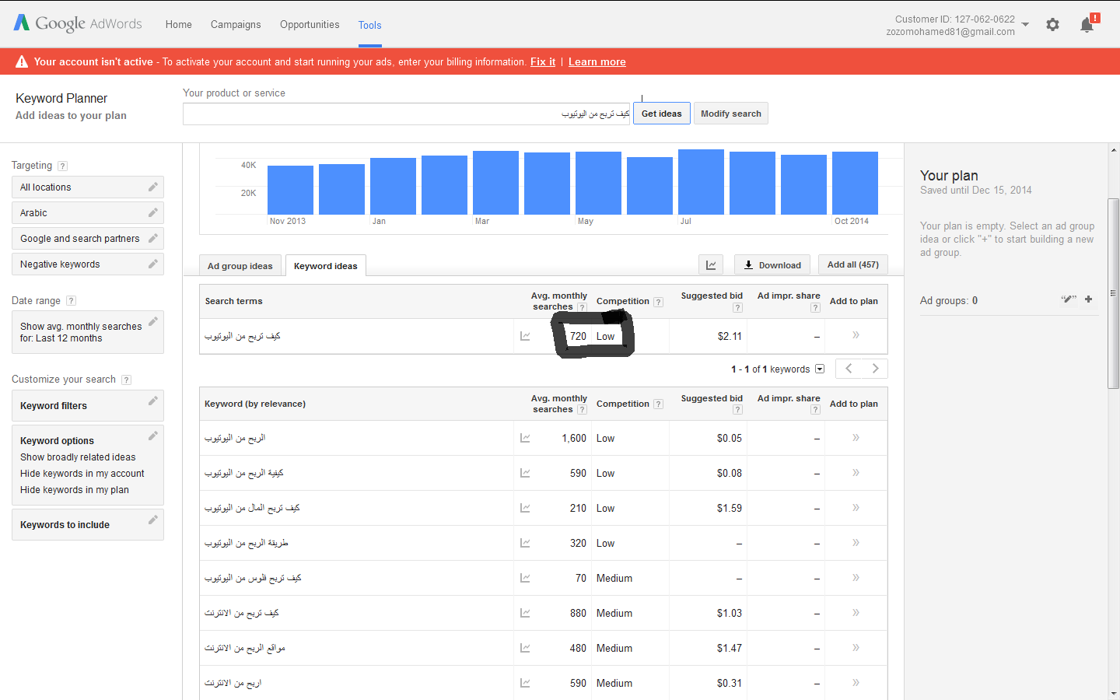The width and height of the screenshot is (1120, 700).
Task: Show the chart view icon beside Download
Action: coord(711,264)
